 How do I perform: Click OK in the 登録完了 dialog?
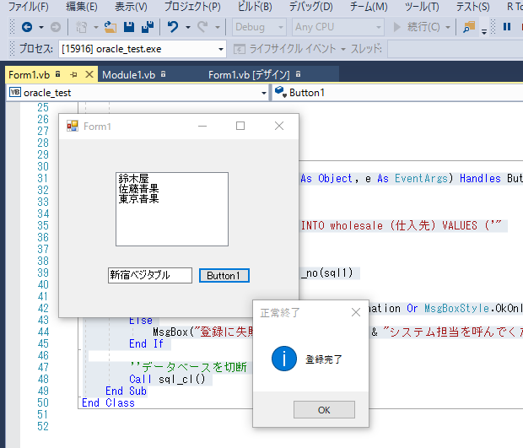pos(324,409)
